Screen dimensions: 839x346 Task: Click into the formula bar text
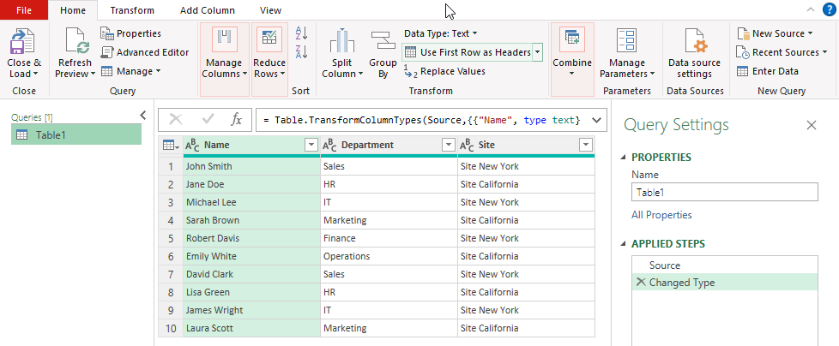click(x=423, y=120)
